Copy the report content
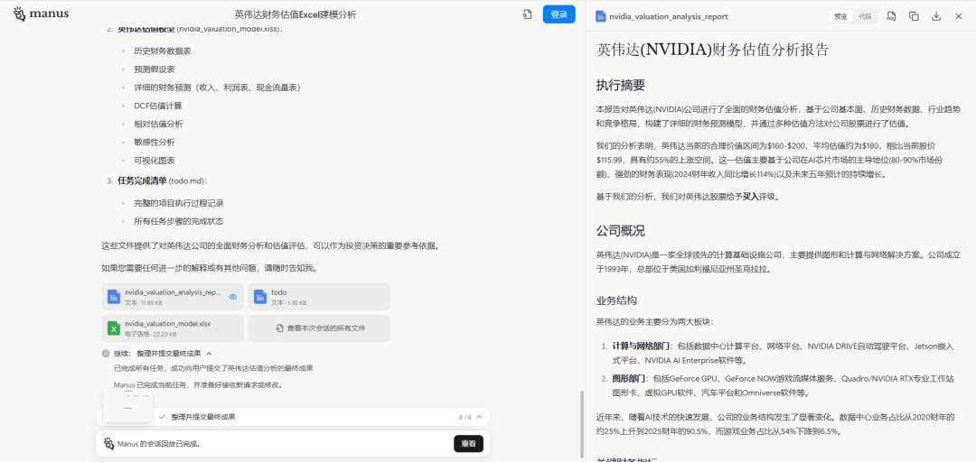 [914, 16]
